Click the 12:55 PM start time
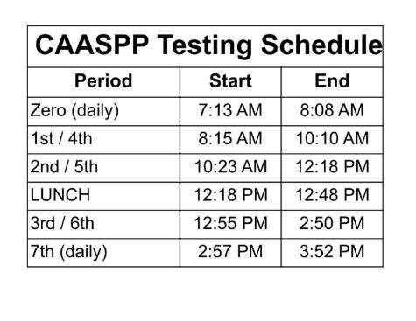Image resolution: width=416 pixels, height=321 pixels. [x=230, y=223]
